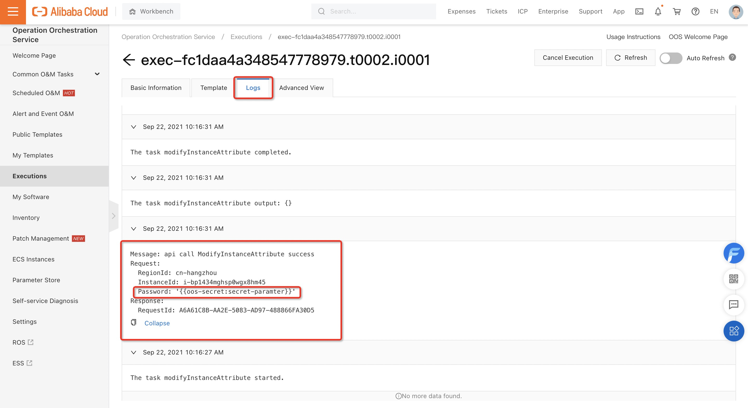Open the Advanced View tab
The width and height of the screenshot is (748, 408).
301,88
